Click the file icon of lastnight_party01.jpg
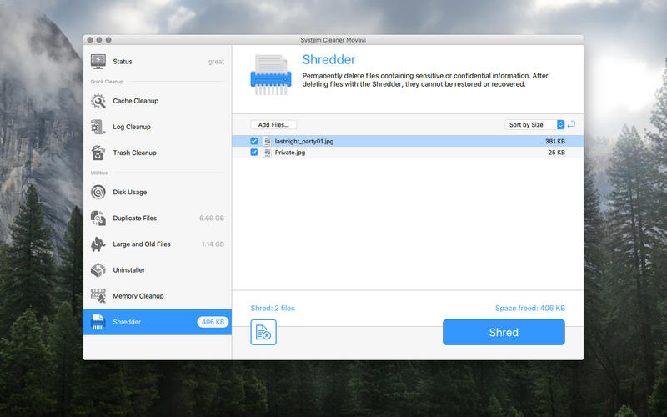667x417 pixels. point(267,141)
